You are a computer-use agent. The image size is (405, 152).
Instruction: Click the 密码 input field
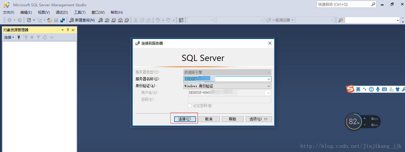(x=229, y=100)
